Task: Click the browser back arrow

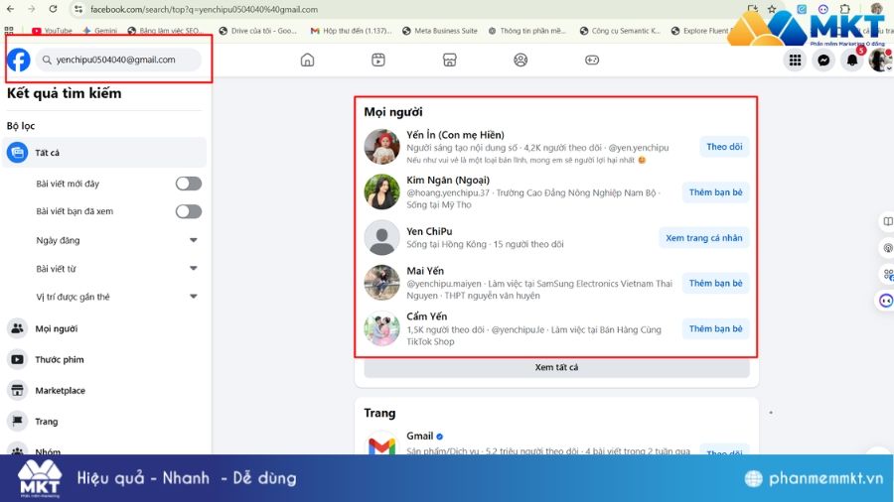Action: click(10, 9)
